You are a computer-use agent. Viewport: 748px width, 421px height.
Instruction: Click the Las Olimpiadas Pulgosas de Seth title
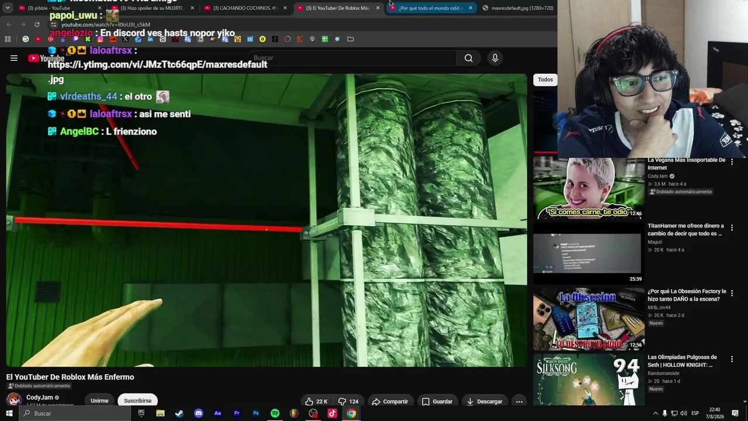682,361
